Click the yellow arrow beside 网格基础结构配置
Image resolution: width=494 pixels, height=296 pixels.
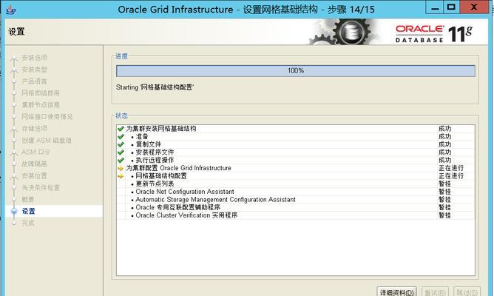[121, 176]
